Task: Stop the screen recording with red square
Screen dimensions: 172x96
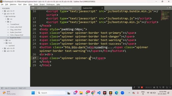Action: [142, 87]
